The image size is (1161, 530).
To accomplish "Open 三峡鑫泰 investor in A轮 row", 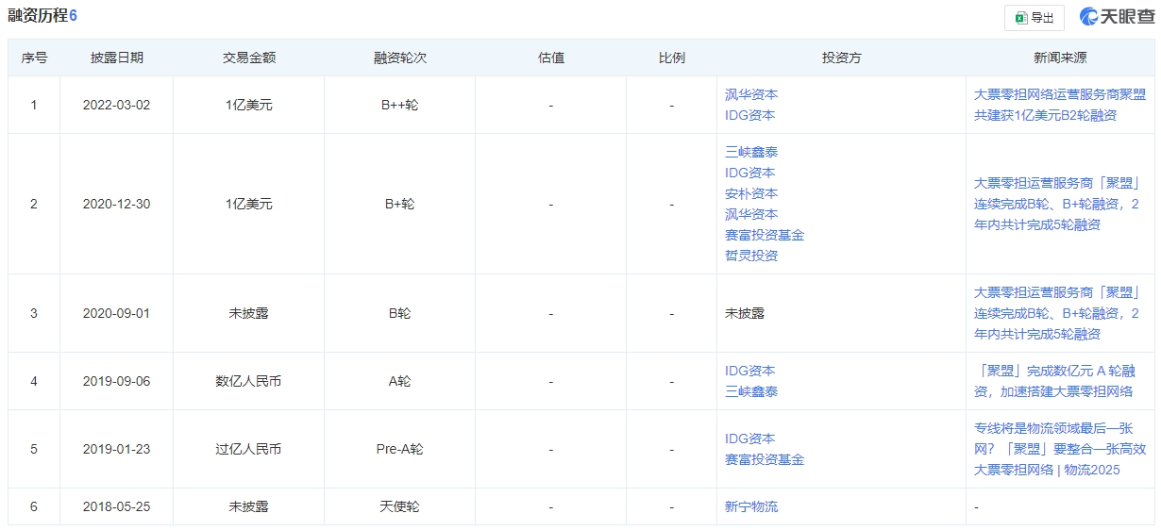I will point(751,391).
